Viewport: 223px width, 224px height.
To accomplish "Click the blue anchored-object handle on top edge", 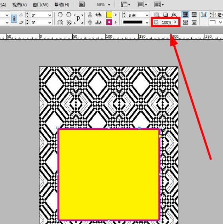I will pyautogui.click(x=139, y=128).
